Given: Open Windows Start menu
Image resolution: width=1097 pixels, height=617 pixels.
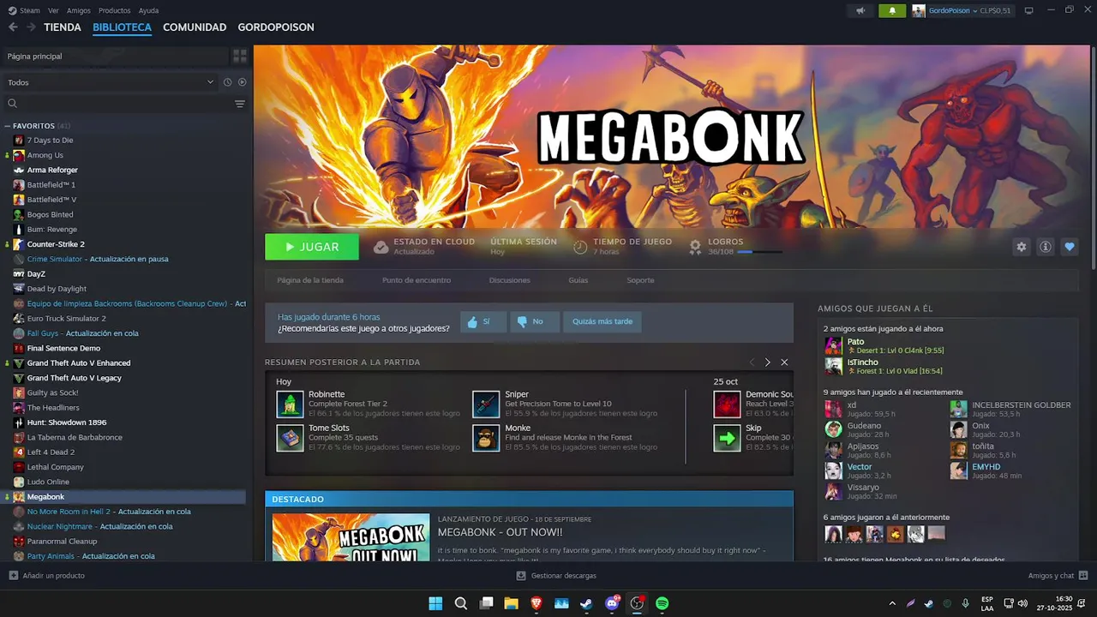Looking at the screenshot, I should [x=435, y=603].
